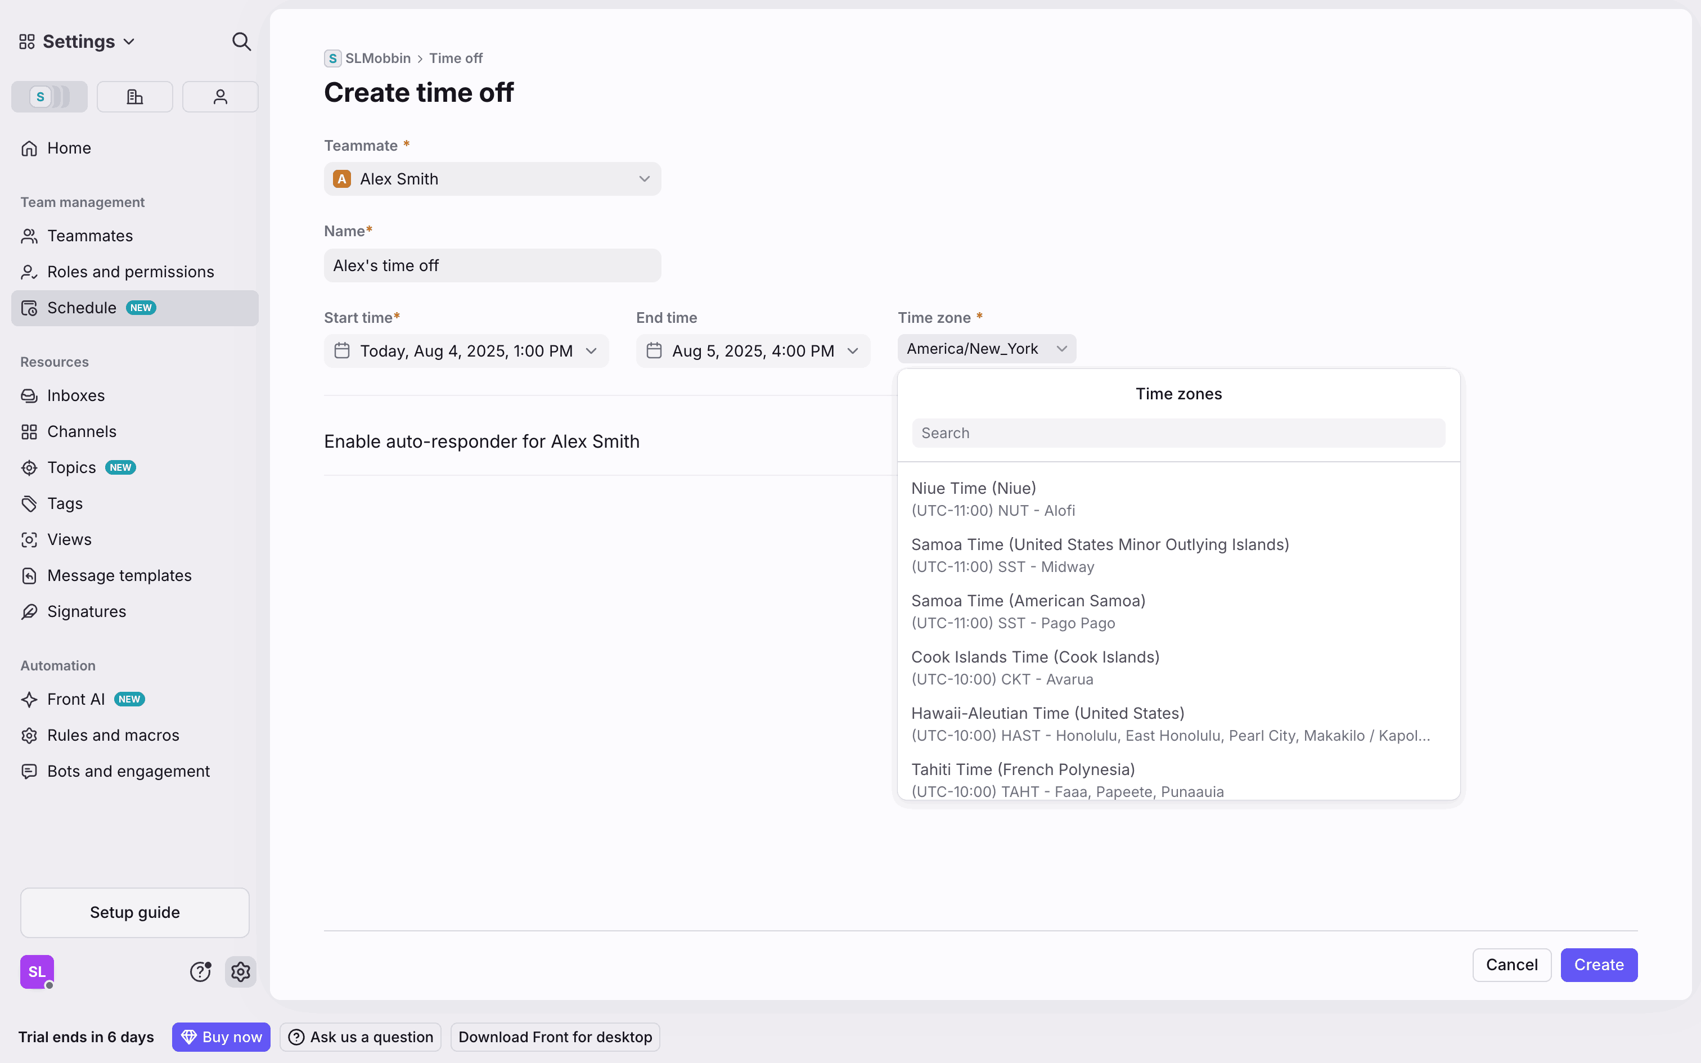This screenshot has width=1701, height=1063.
Task: Expand the Teammate Alex Smith dropdown
Action: point(492,179)
